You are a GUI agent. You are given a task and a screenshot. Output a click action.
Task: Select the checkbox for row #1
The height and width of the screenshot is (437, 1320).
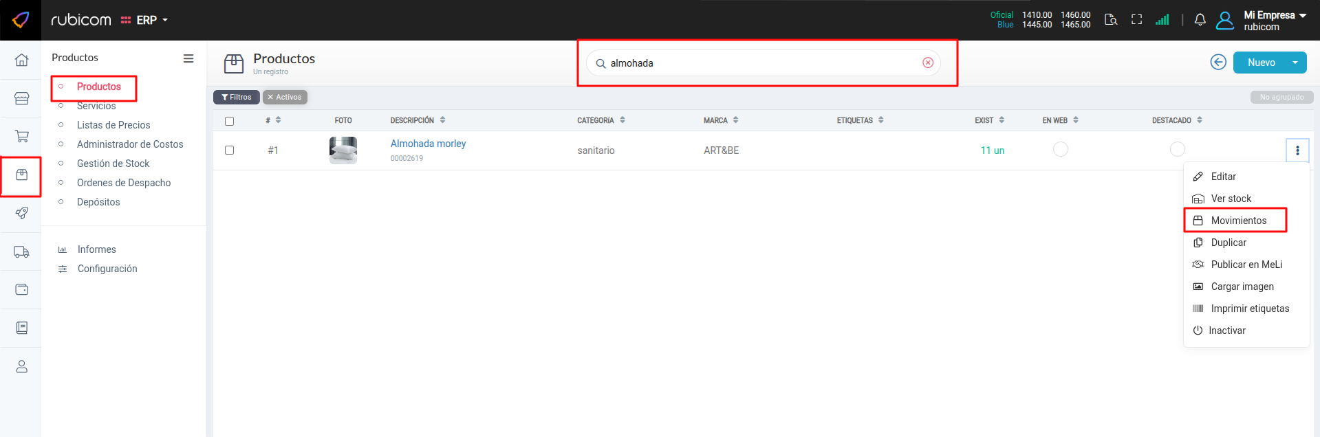(230, 150)
